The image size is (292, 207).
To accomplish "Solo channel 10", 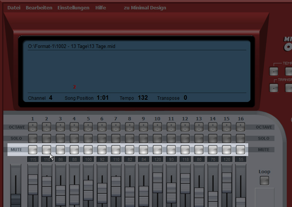I will [x=157, y=138].
